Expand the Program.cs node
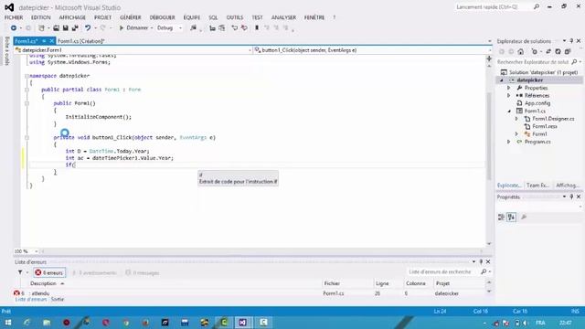585x329 pixels. tap(508, 142)
